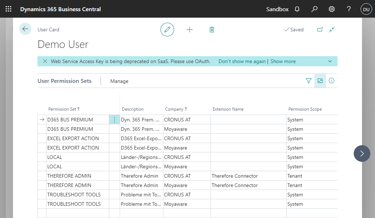Click the plus icon to create new user
Viewport: 375px width, 218px height.
tap(190, 30)
